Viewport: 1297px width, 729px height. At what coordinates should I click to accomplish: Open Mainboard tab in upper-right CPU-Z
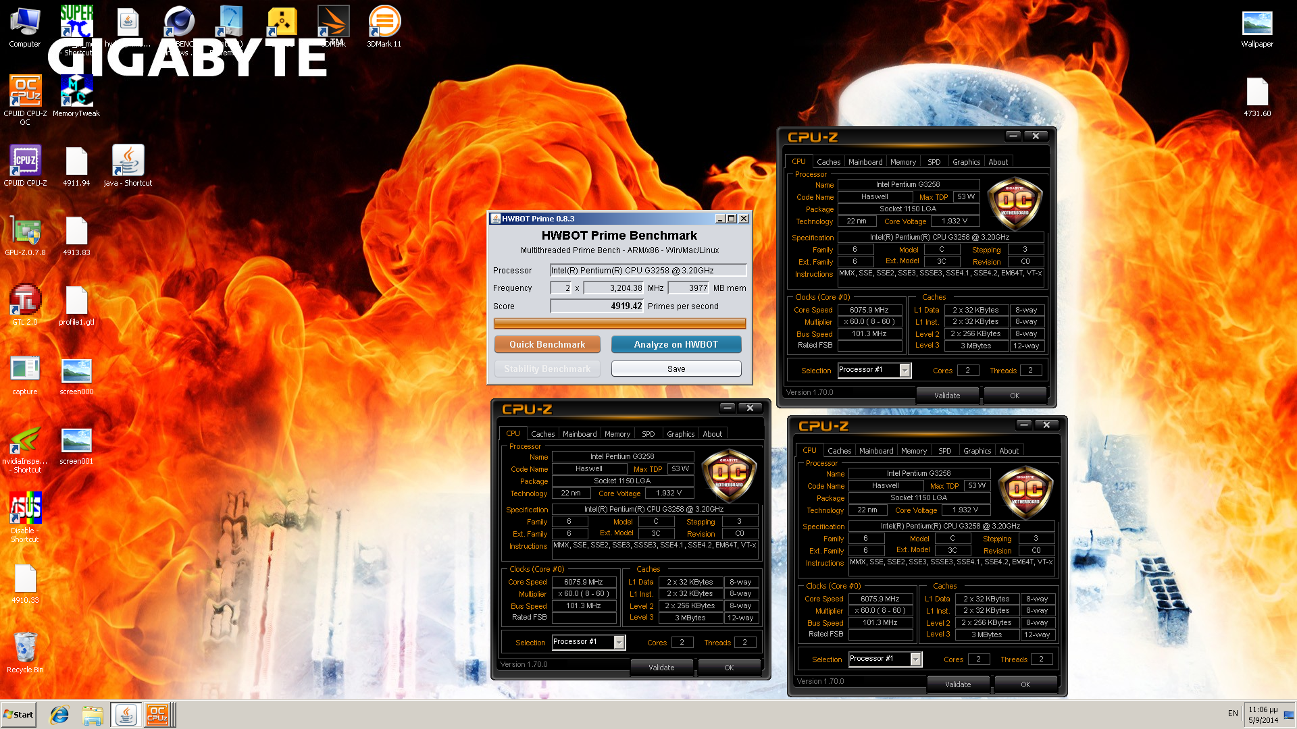click(865, 162)
